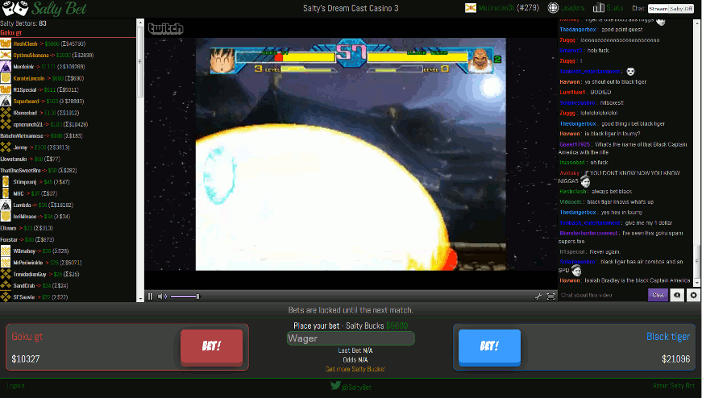Click the Logout link
The height and width of the screenshot is (398, 702).
(x=15, y=386)
